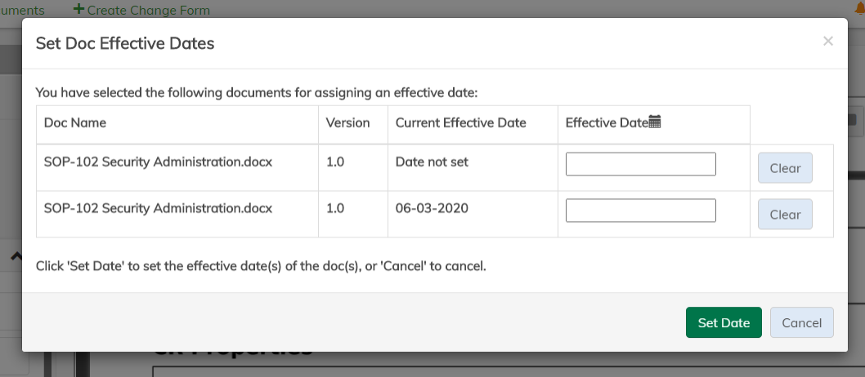Open the notification bell in top-right corner
The width and height of the screenshot is (865, 377).
pos(860,8)
